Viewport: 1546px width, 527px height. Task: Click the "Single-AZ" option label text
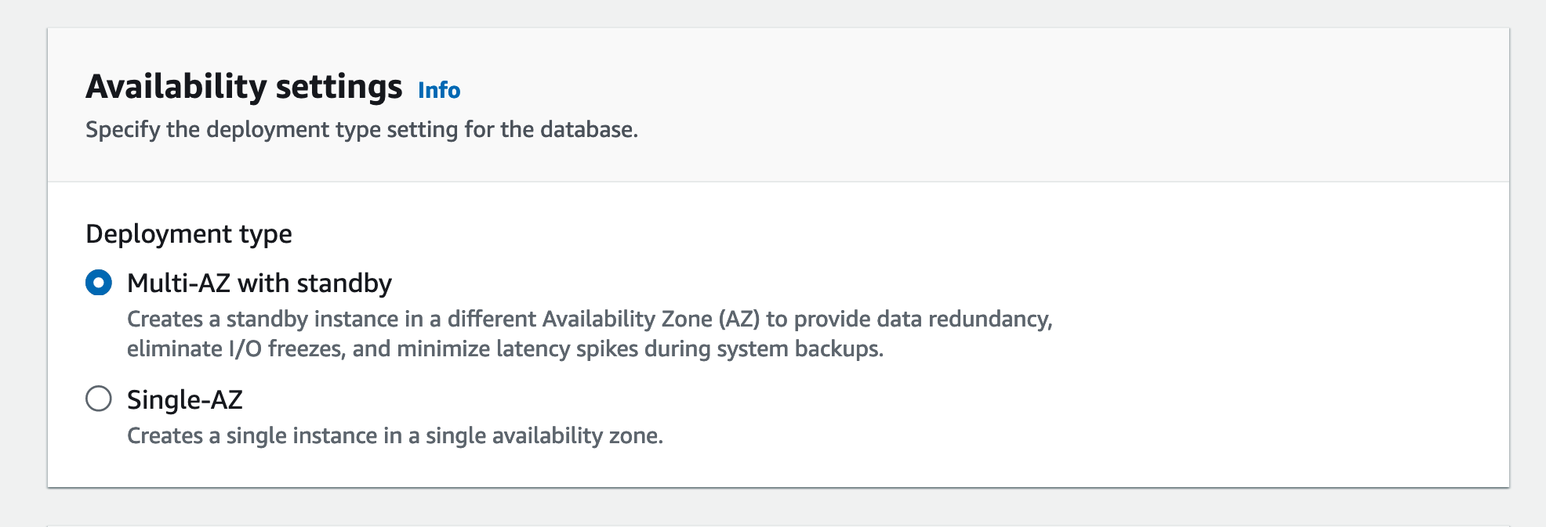(x=185, y=399)
